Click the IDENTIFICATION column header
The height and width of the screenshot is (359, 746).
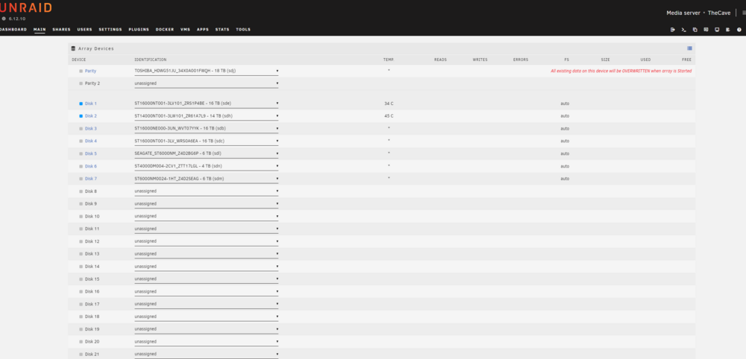151,60
